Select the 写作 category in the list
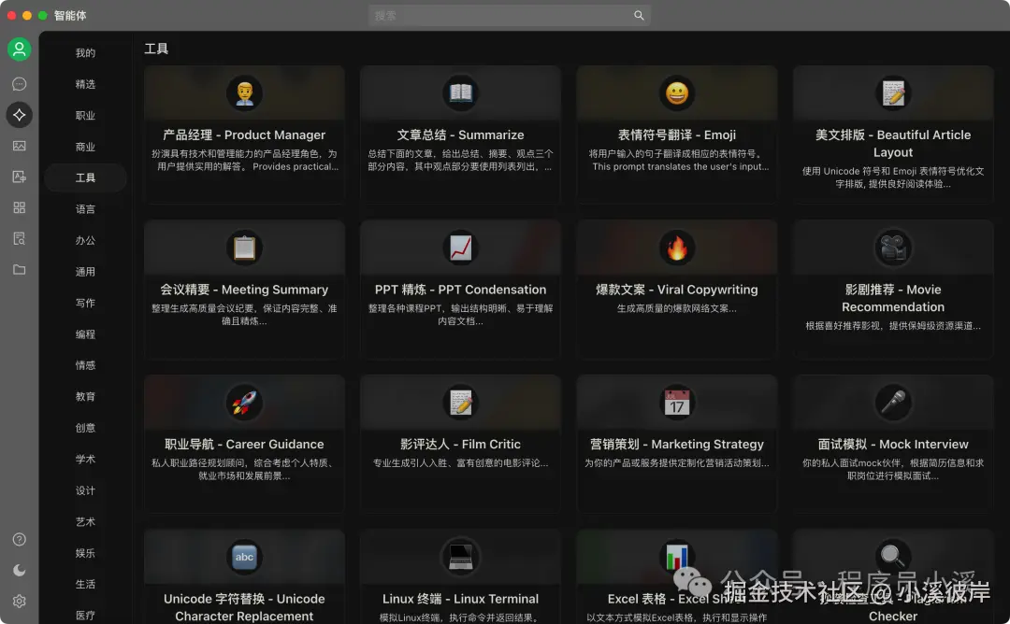 point(85,303)
